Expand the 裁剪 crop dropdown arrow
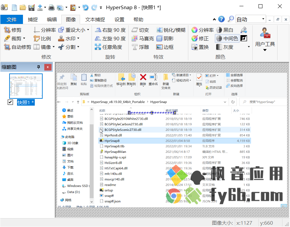This screenshot has width=290, height=227. (x=24, y=38)
